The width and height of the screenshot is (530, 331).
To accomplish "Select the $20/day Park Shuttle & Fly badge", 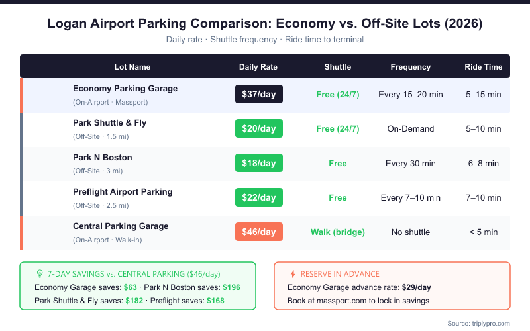I will (259, 128).
